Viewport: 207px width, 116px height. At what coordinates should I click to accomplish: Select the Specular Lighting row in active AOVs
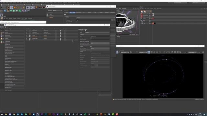(52, 34)
